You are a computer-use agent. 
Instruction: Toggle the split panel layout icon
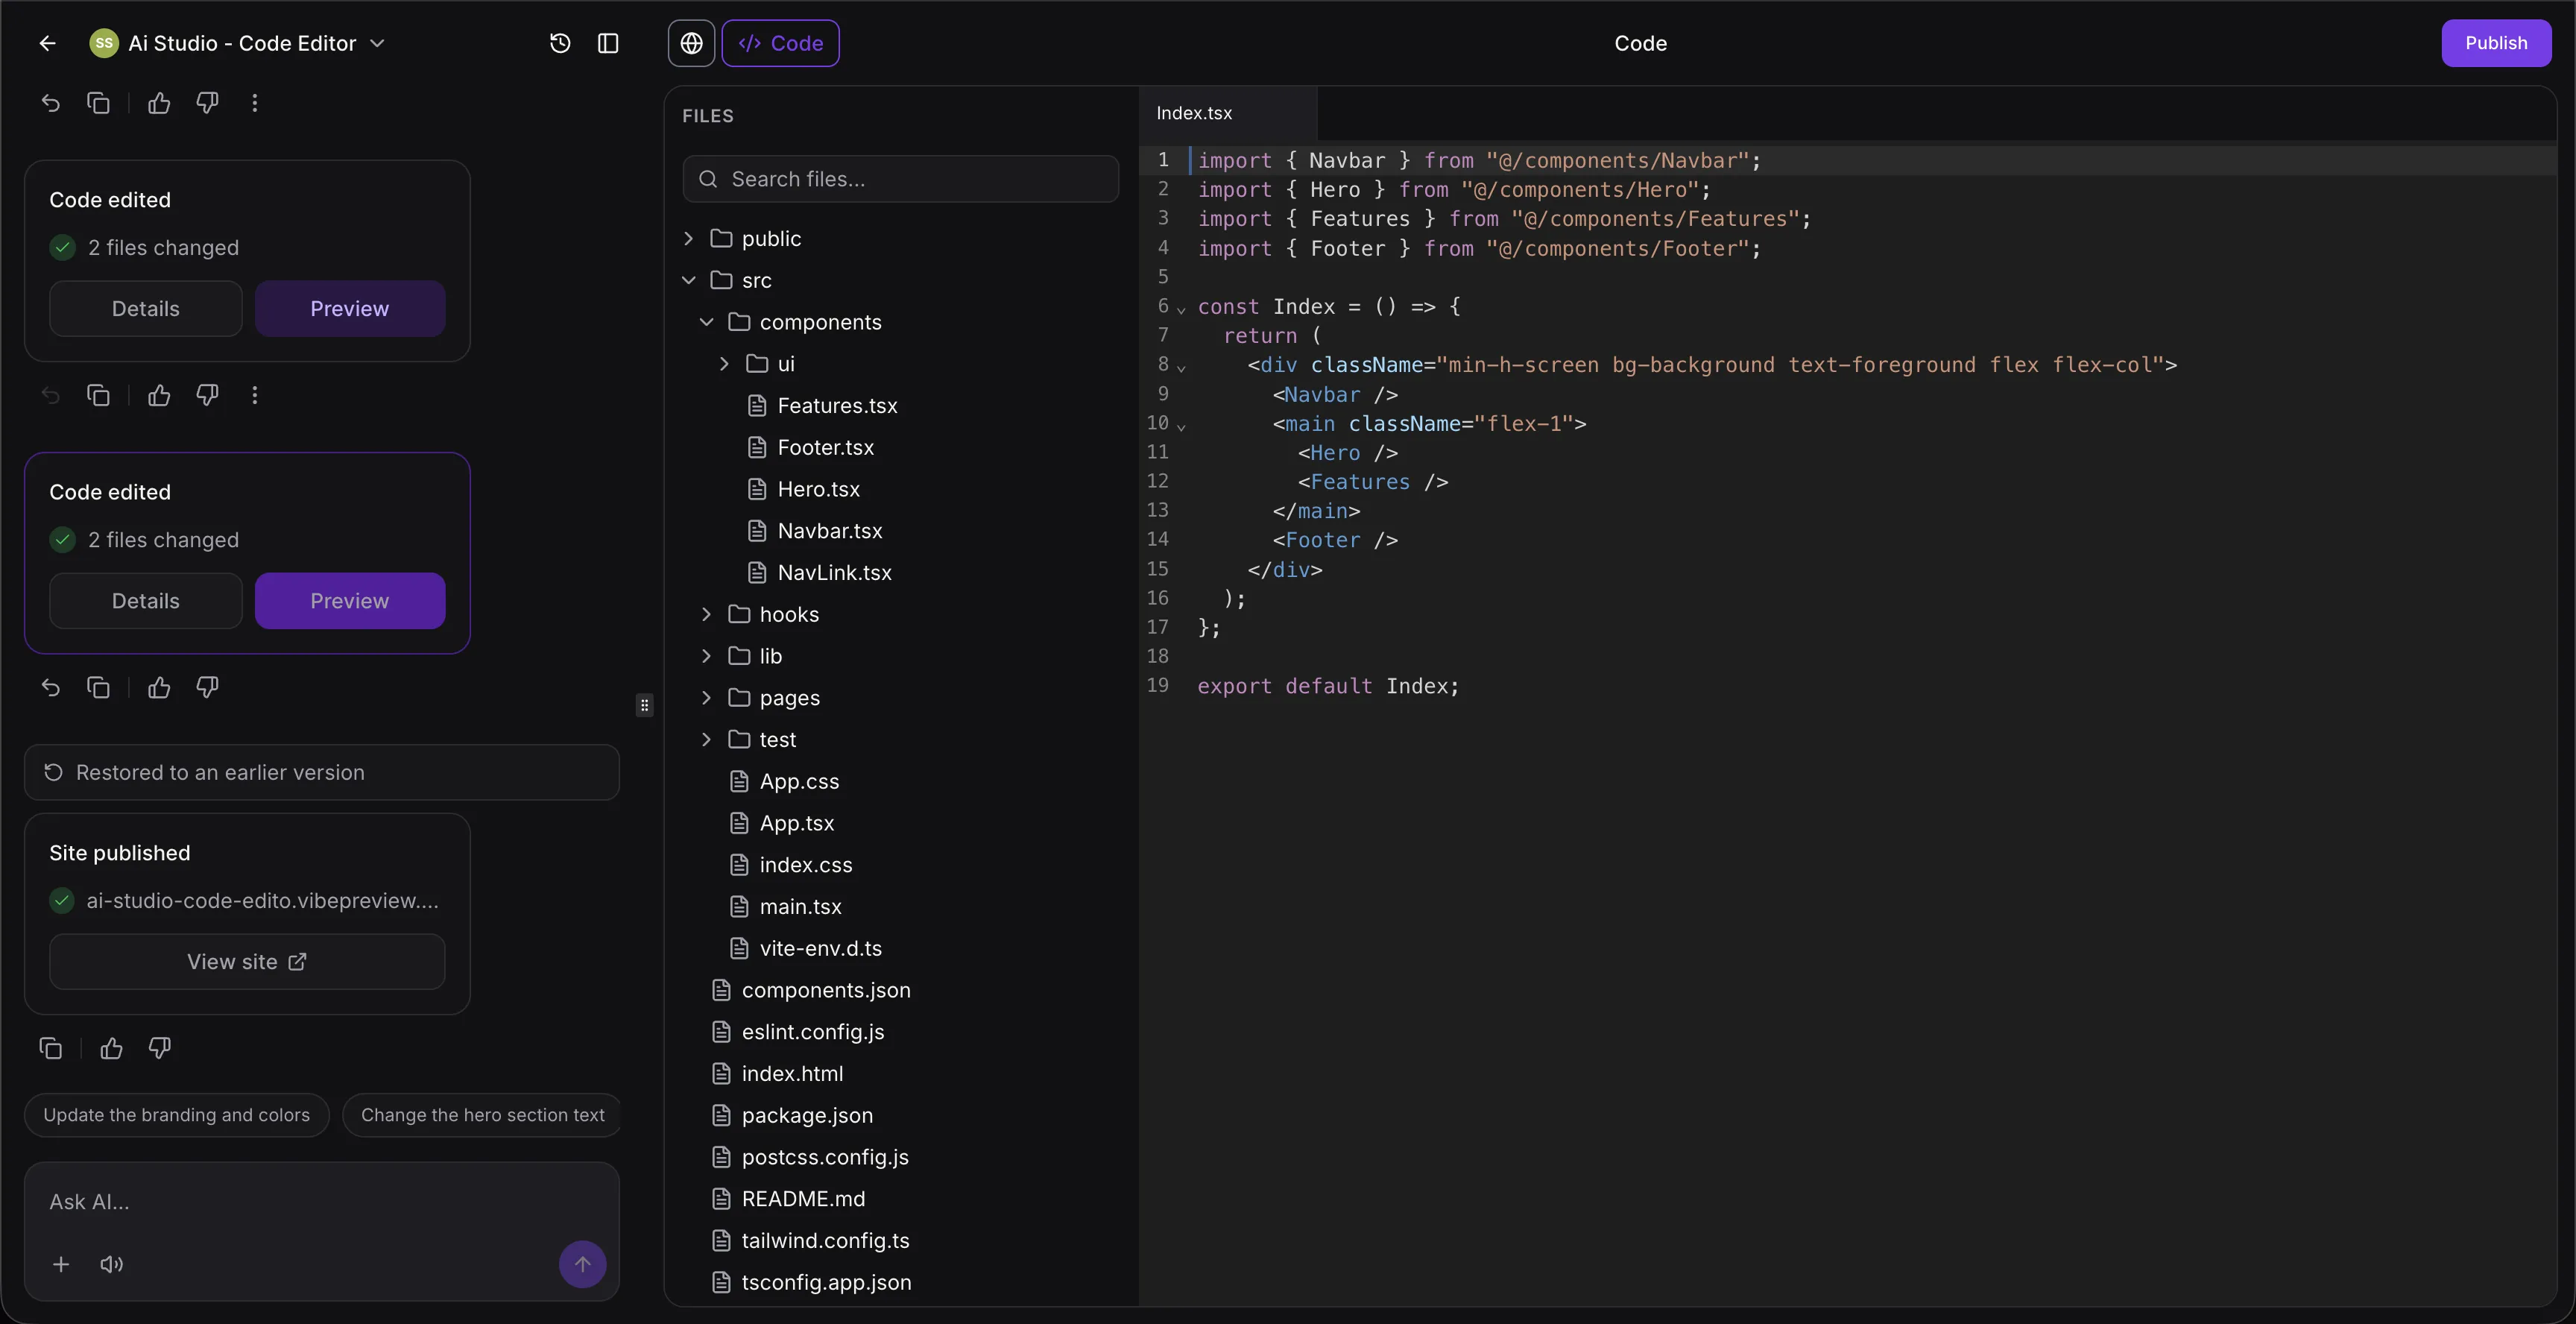pyautogui.click(x=609, y=43)
